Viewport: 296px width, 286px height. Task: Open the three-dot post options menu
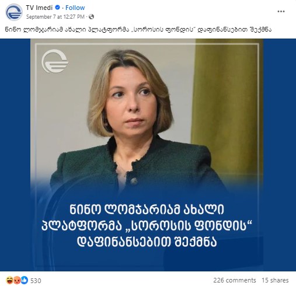click(x=281, y=12)
